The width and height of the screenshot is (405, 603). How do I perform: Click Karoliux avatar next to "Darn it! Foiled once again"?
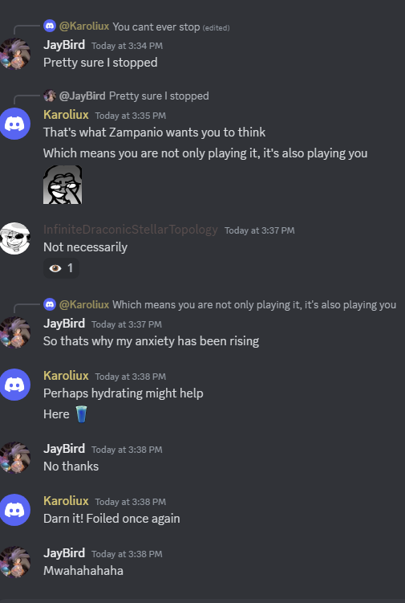click(x=15, y=510)
